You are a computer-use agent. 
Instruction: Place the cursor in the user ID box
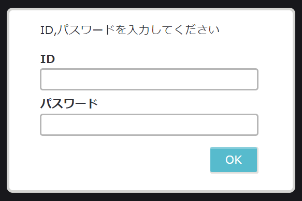149,79
